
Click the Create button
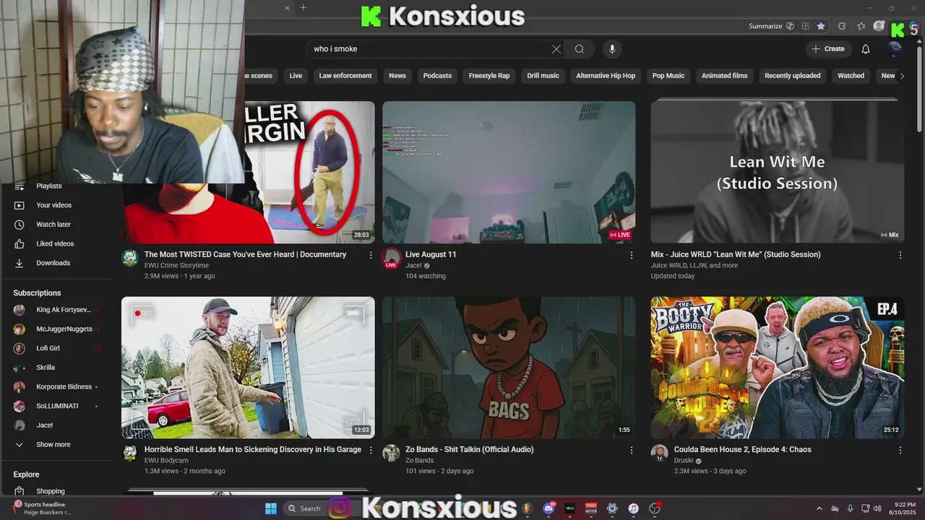827,49
